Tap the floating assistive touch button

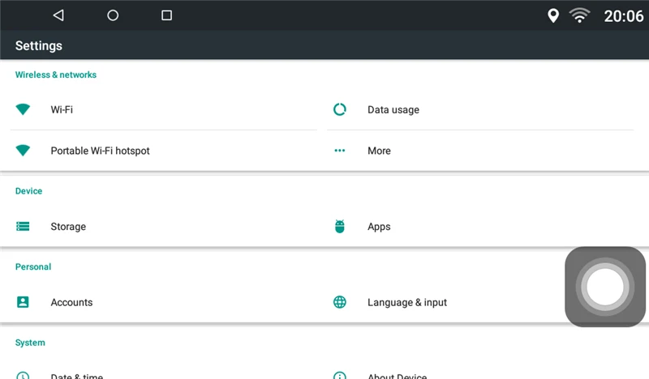(604, 287)
